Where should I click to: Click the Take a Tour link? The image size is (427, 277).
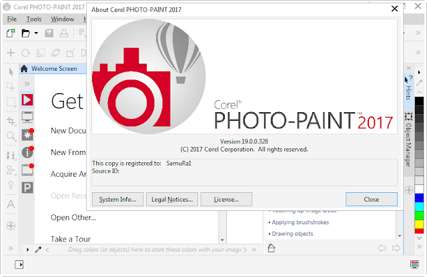click(71, 239)
